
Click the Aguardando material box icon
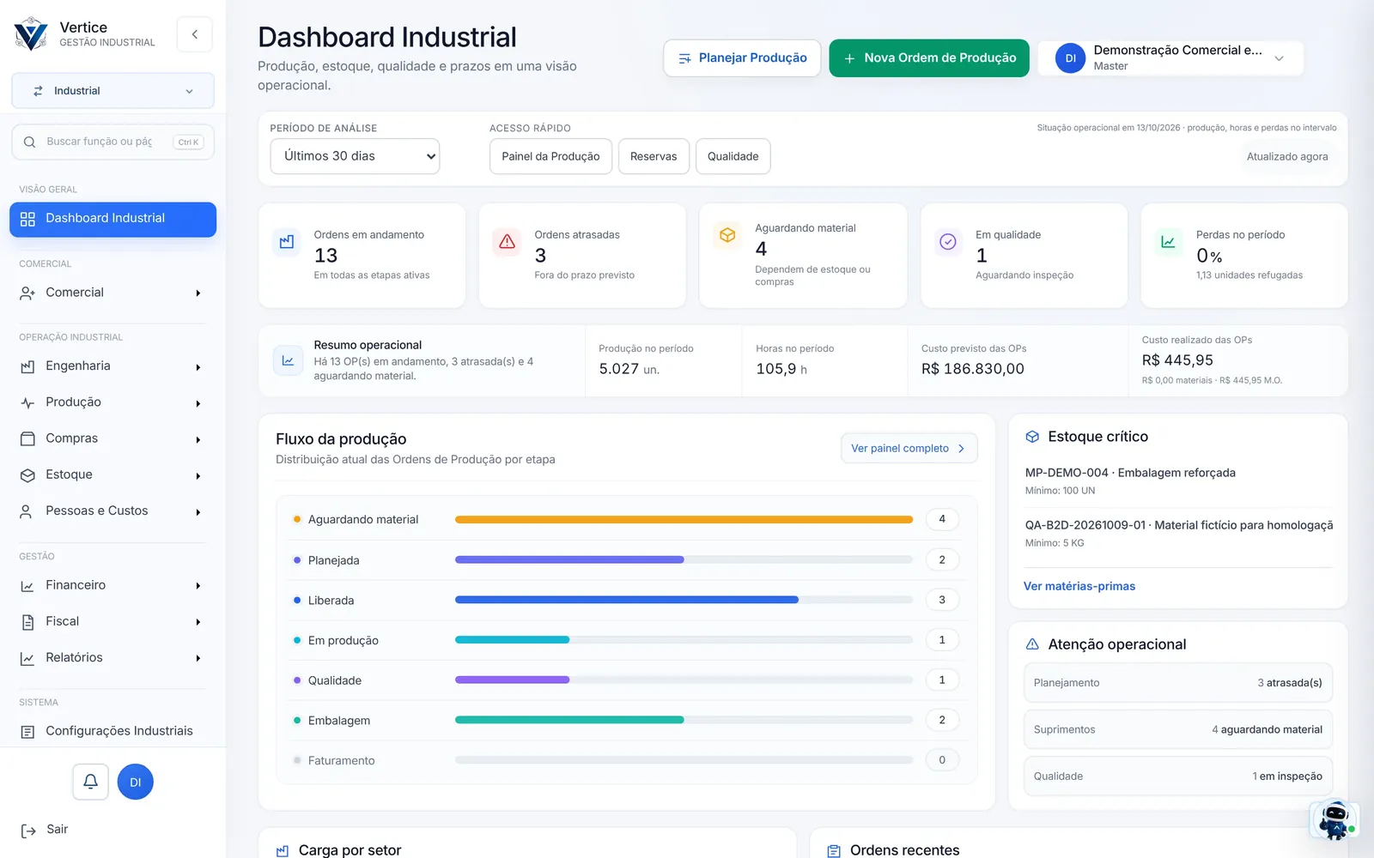[727, 235]
